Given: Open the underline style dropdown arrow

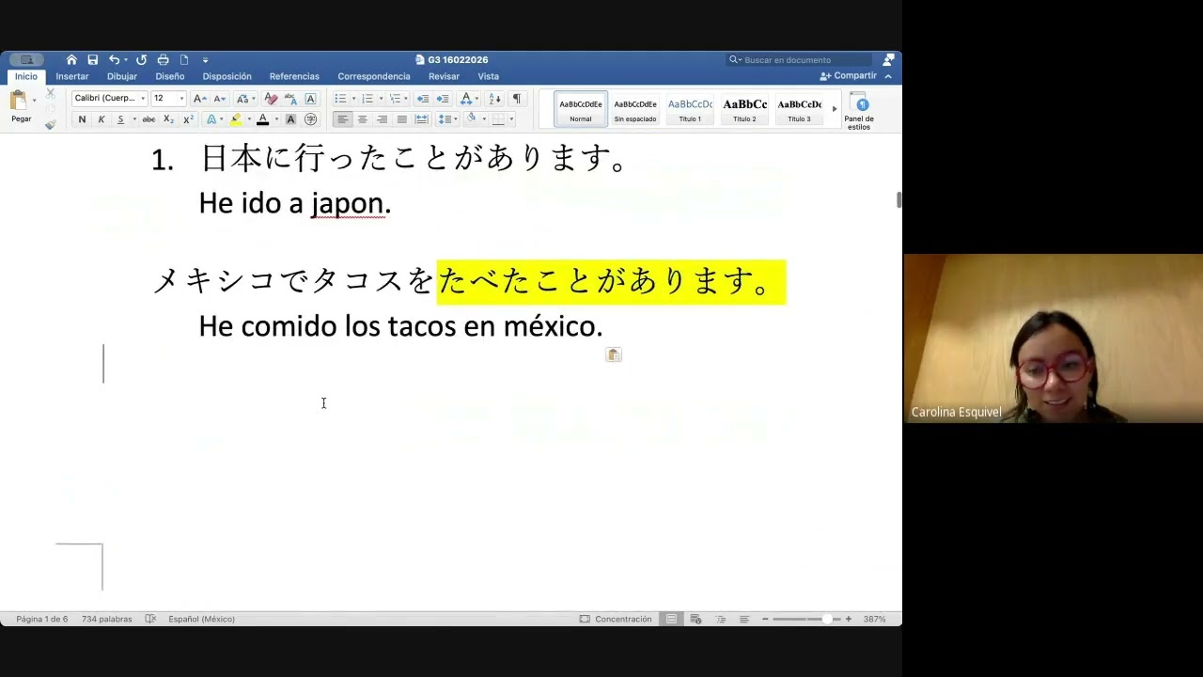Looking at the screenshot, I should pos(133,119).
